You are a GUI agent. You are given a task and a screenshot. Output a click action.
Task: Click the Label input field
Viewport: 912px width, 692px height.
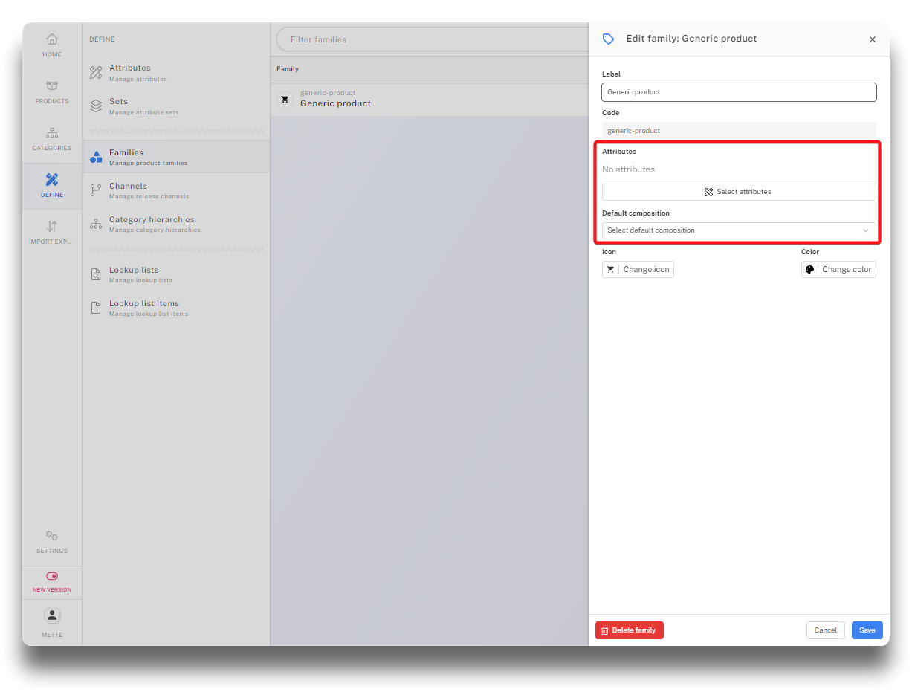point(739,92)
